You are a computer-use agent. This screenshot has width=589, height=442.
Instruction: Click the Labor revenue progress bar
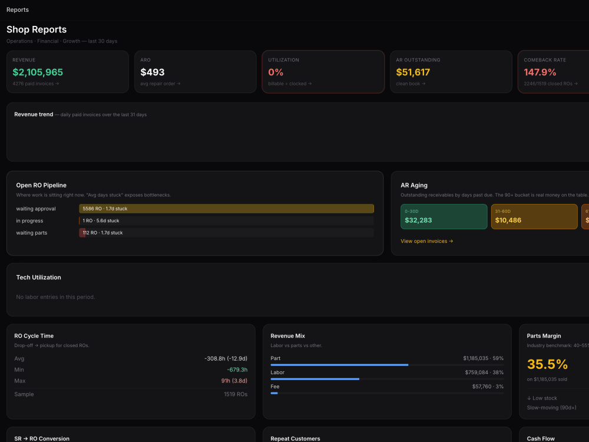pyautogui.click(x=387, y=379)
